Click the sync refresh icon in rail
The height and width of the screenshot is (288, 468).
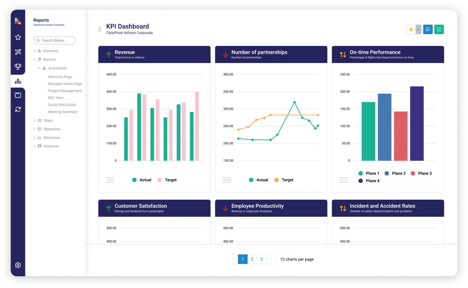coord(18,109)
